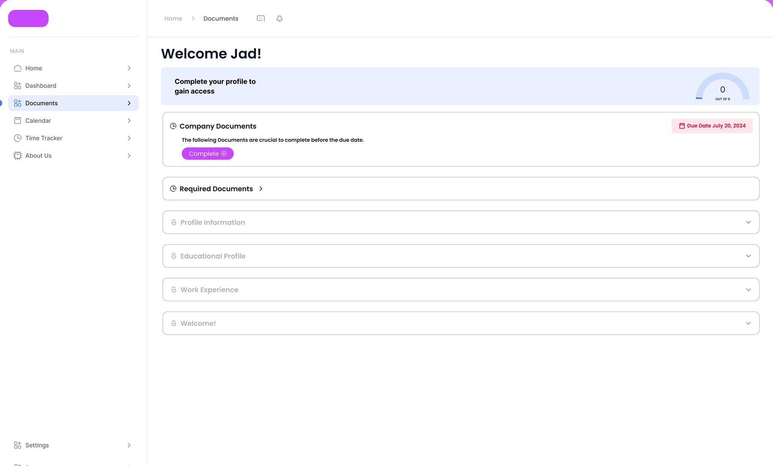Click the lock icon on Work Experience
This screenshot has height=466, width=773.
click(174, 290)
